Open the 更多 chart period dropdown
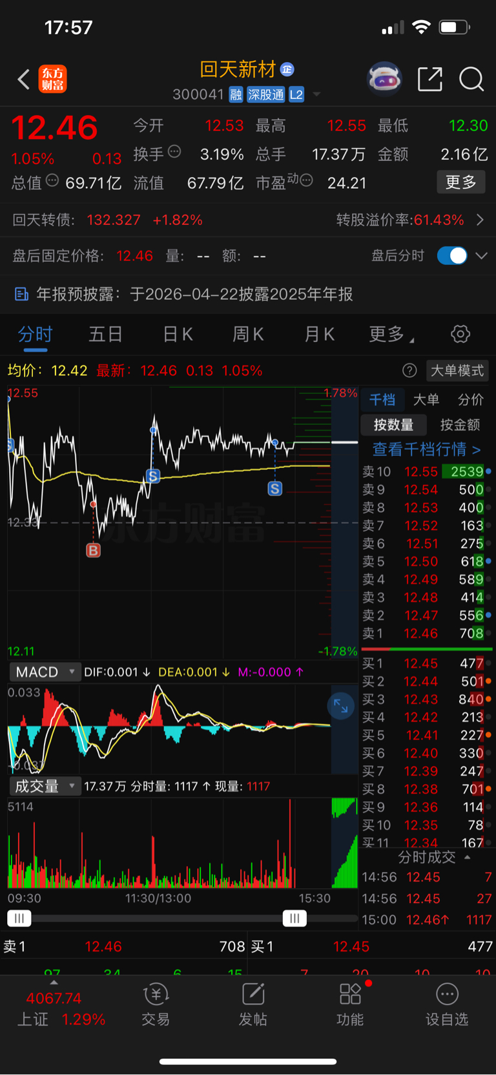This screenshot has width=496, height=1075. tap(391, 334)
